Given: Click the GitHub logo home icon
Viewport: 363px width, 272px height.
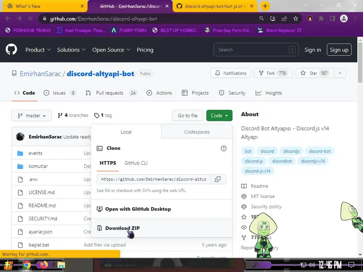Looking at the screenshot, I should tap(11, 49).
